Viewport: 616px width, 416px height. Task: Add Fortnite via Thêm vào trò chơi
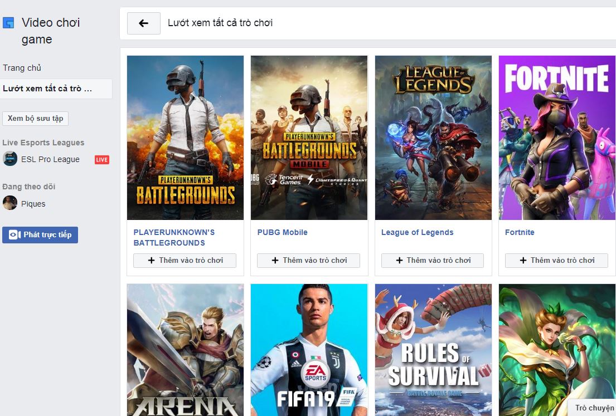556,261
